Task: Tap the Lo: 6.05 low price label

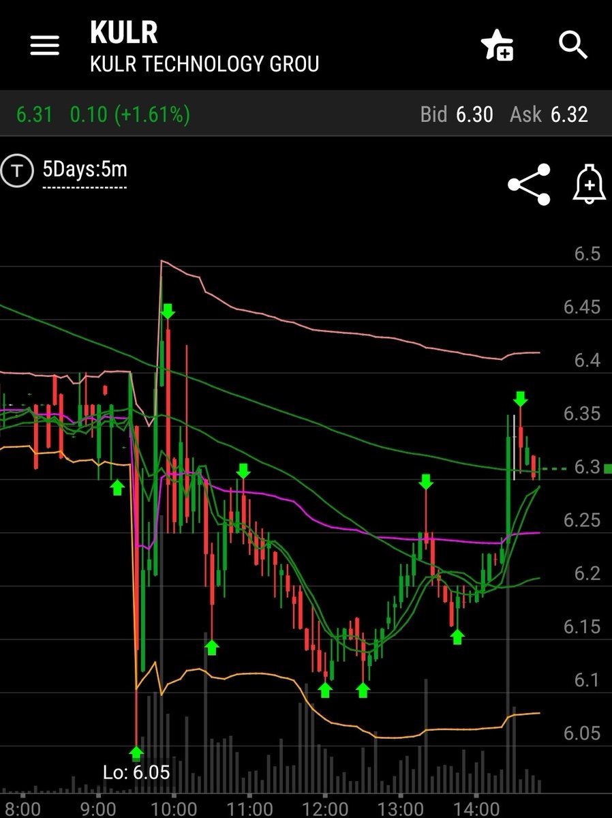Action: (136, 772)
